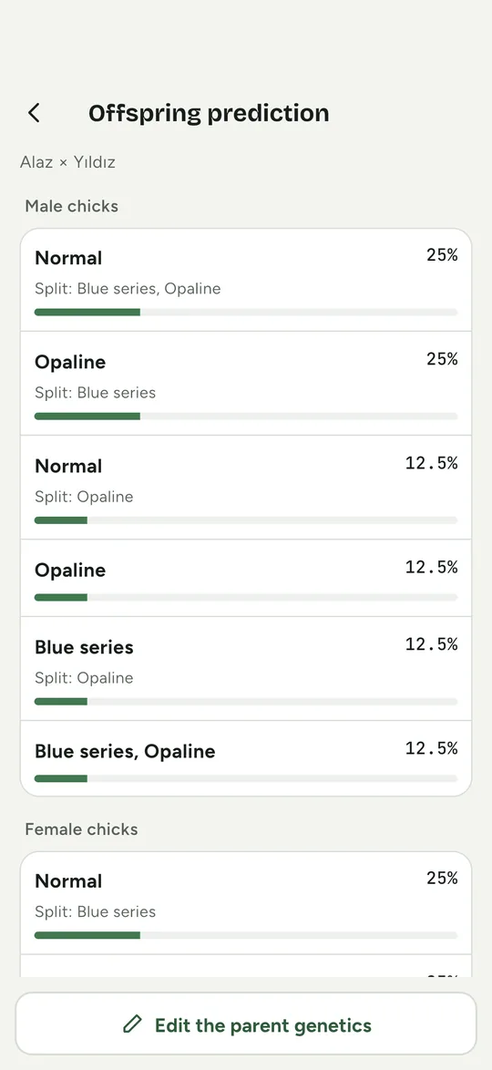492x1070 pixels.
Task: Open female Normal split Blue series row
Action: (246, 903)
